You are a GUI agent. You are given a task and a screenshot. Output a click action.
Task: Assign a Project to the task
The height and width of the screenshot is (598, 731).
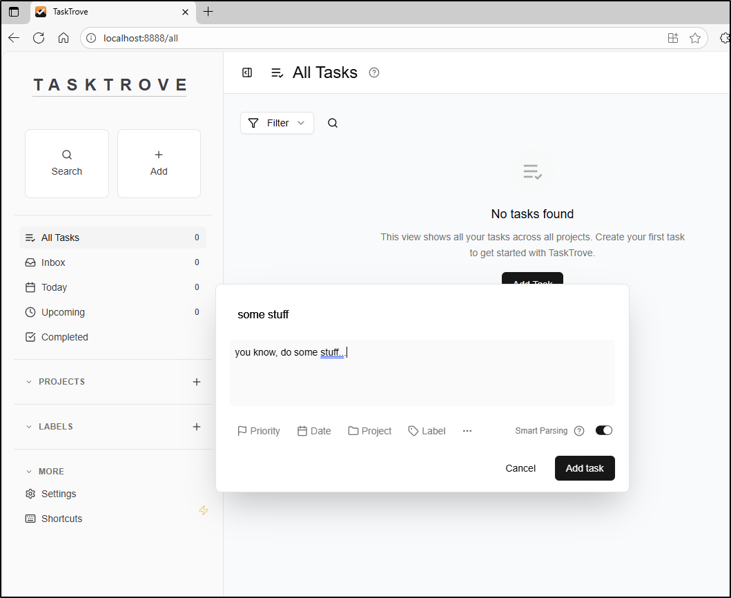coord(370,431)
